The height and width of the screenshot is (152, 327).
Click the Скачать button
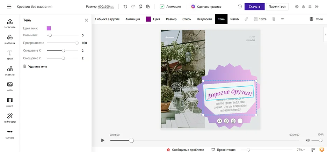[x=254, y=7]
